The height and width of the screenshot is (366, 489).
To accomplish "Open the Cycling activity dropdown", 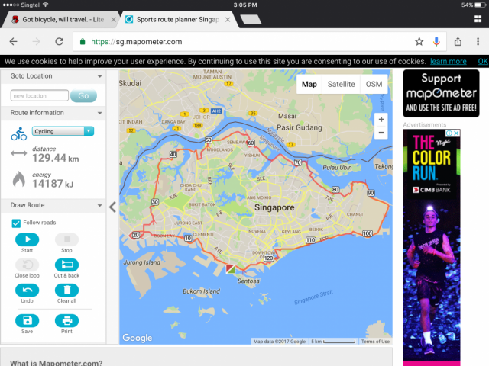I will (63, 131).
